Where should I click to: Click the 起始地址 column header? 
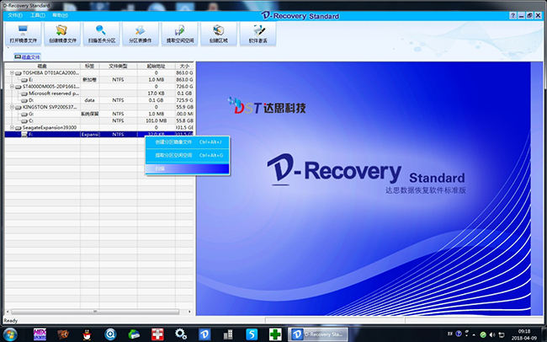156,66
